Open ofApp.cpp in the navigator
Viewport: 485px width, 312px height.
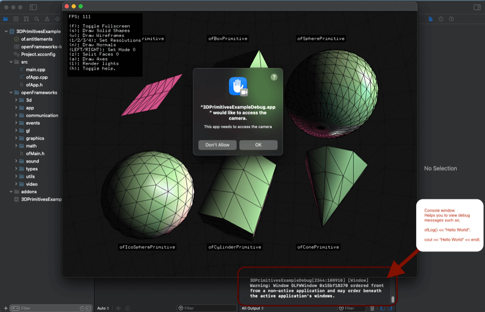coord(36,77)
